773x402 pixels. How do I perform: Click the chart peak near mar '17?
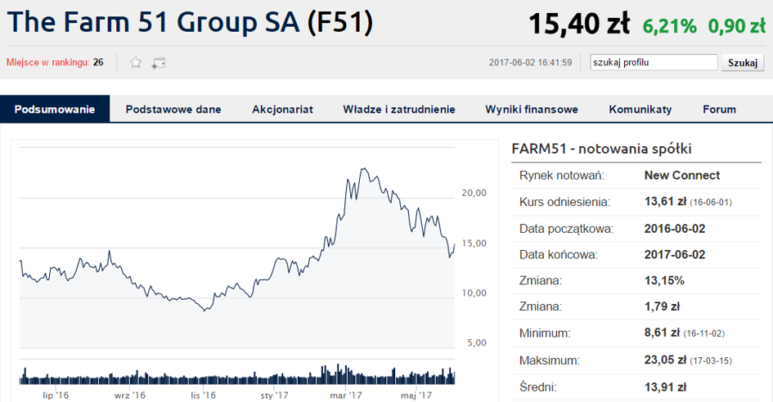362,170
